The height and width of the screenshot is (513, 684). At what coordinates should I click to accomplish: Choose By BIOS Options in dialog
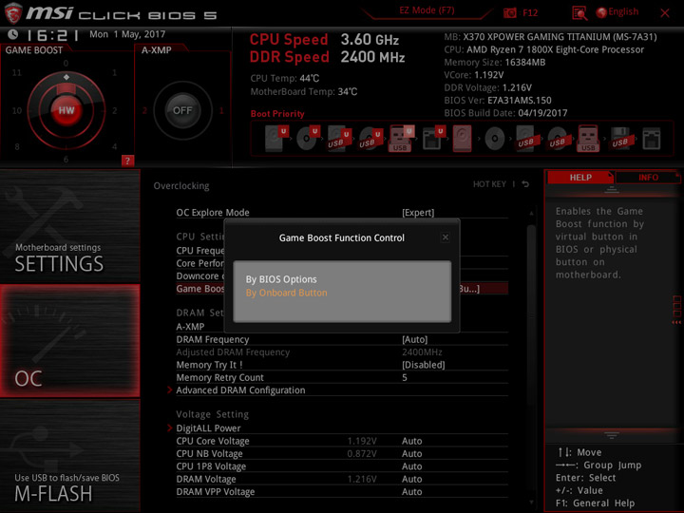[281, 279]
